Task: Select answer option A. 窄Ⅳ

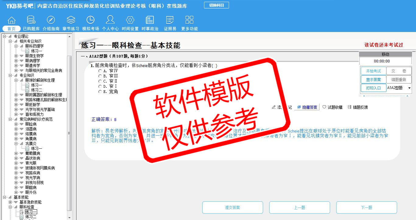Action: click(x=100, y=71)
